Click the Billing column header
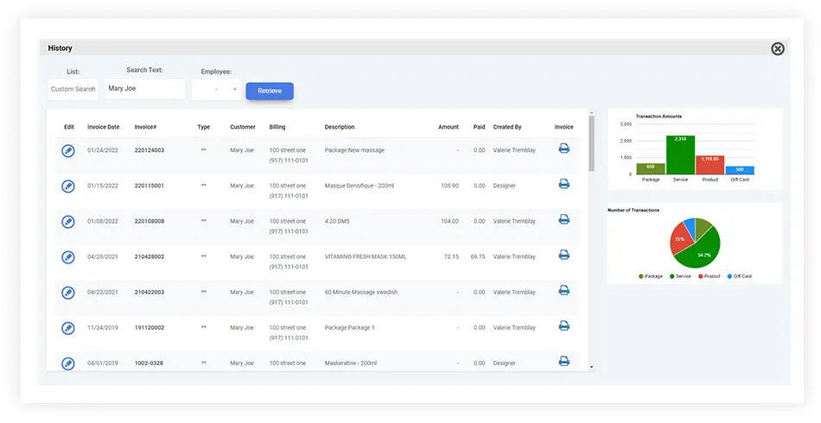 click(x=277, y=127)
